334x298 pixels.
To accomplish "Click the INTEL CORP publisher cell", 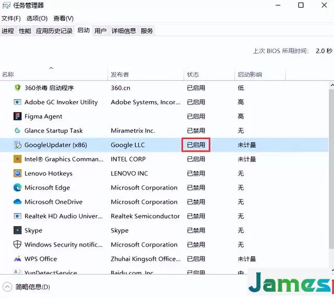I will pos(128,159).
